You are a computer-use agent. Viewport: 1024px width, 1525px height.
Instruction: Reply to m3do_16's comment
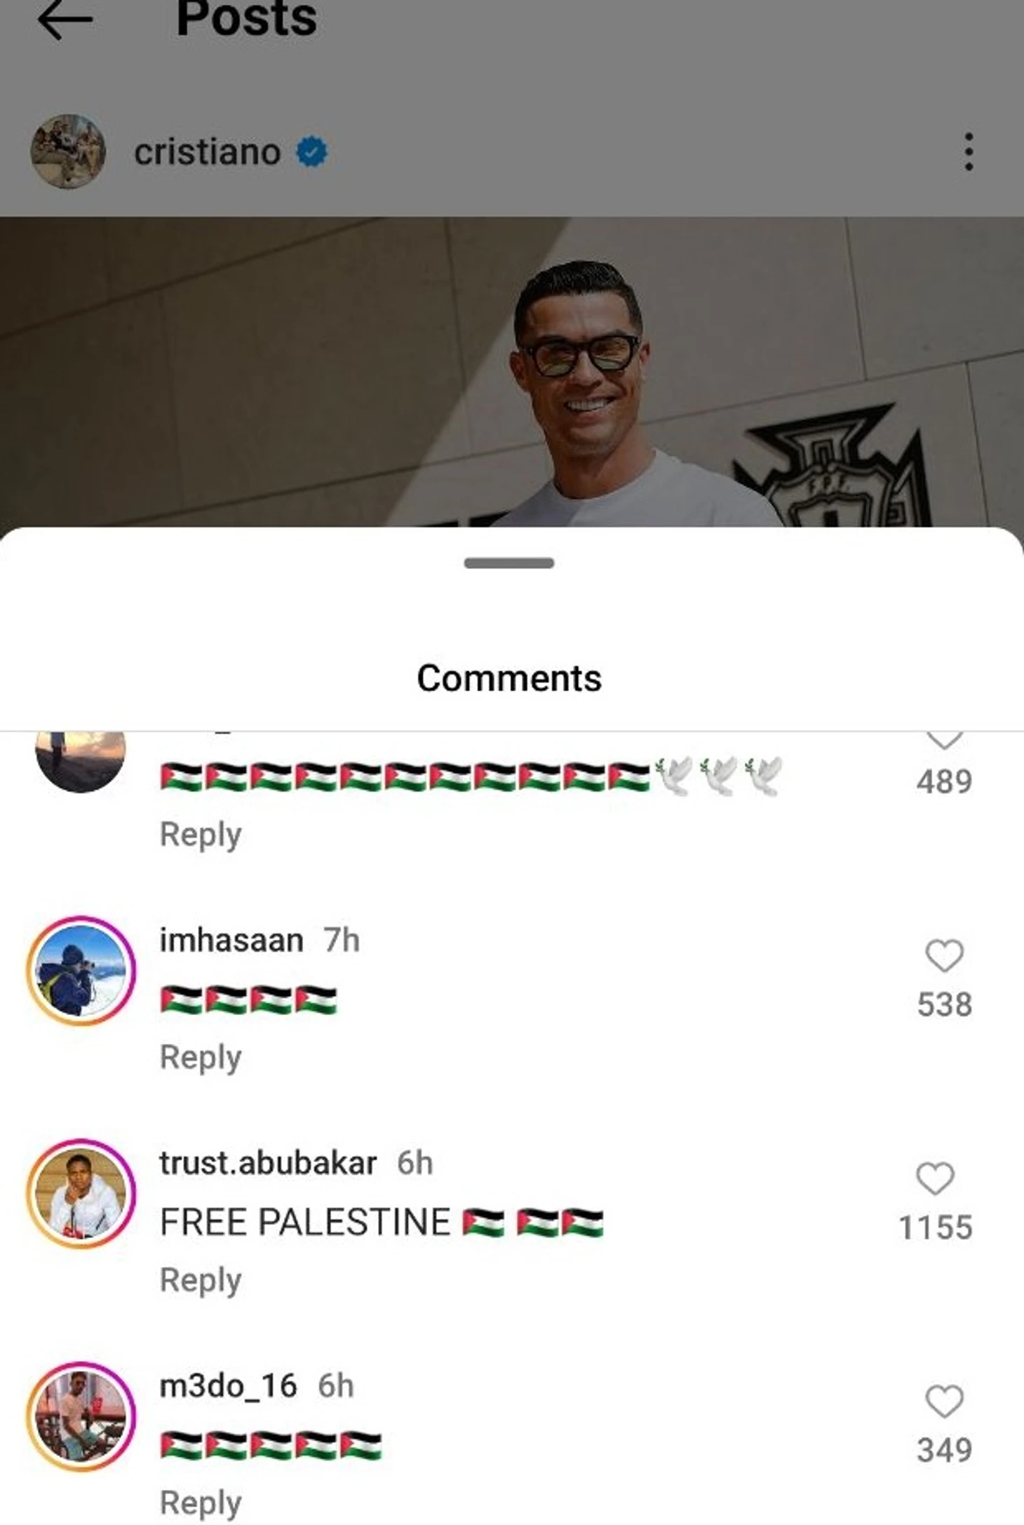click(201, 1503)
